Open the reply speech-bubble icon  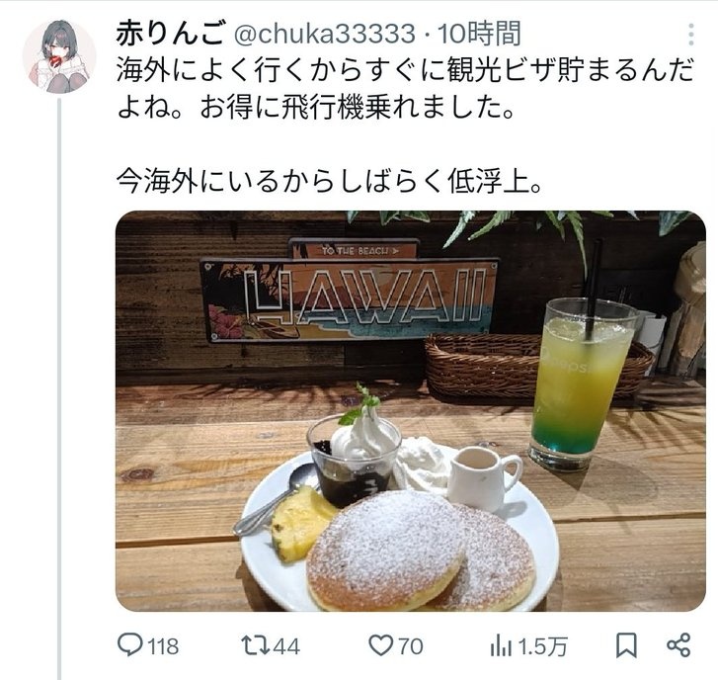pyautogui.click(x=129, y=644)
